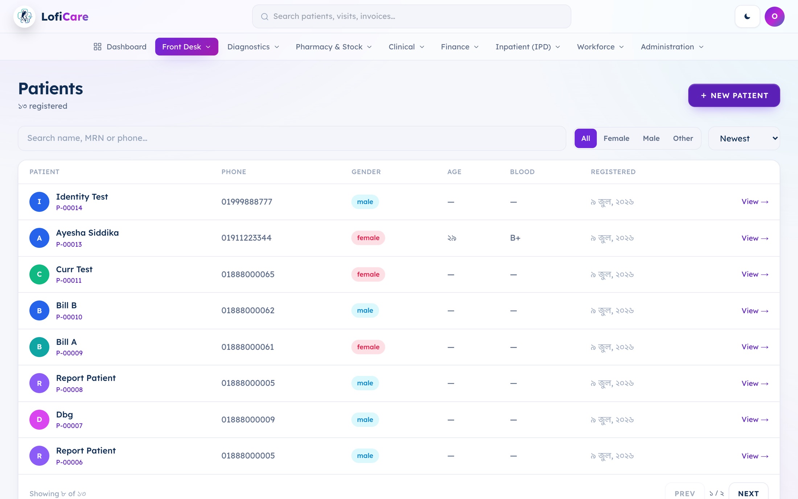Click the name, MRN or phone search field
Image resolution: width=798 pixels, height=499 pixels.
[292, 138]
